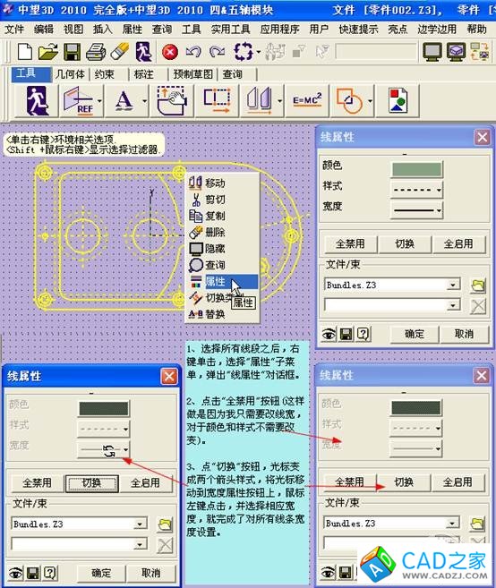
Task: Click 全启用 in top-right 线属性 dialog
Action: [x=458, y=243]
